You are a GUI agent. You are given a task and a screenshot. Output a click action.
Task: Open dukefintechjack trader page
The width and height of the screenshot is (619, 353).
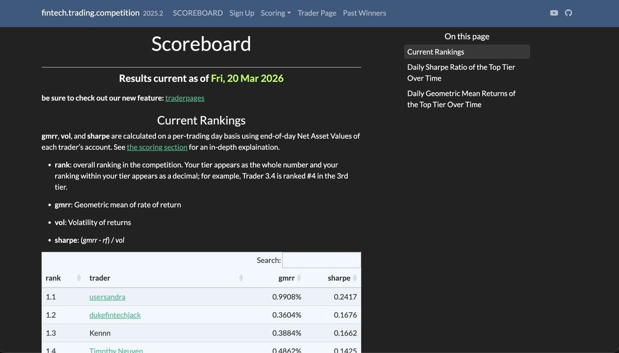pos(115,315)
